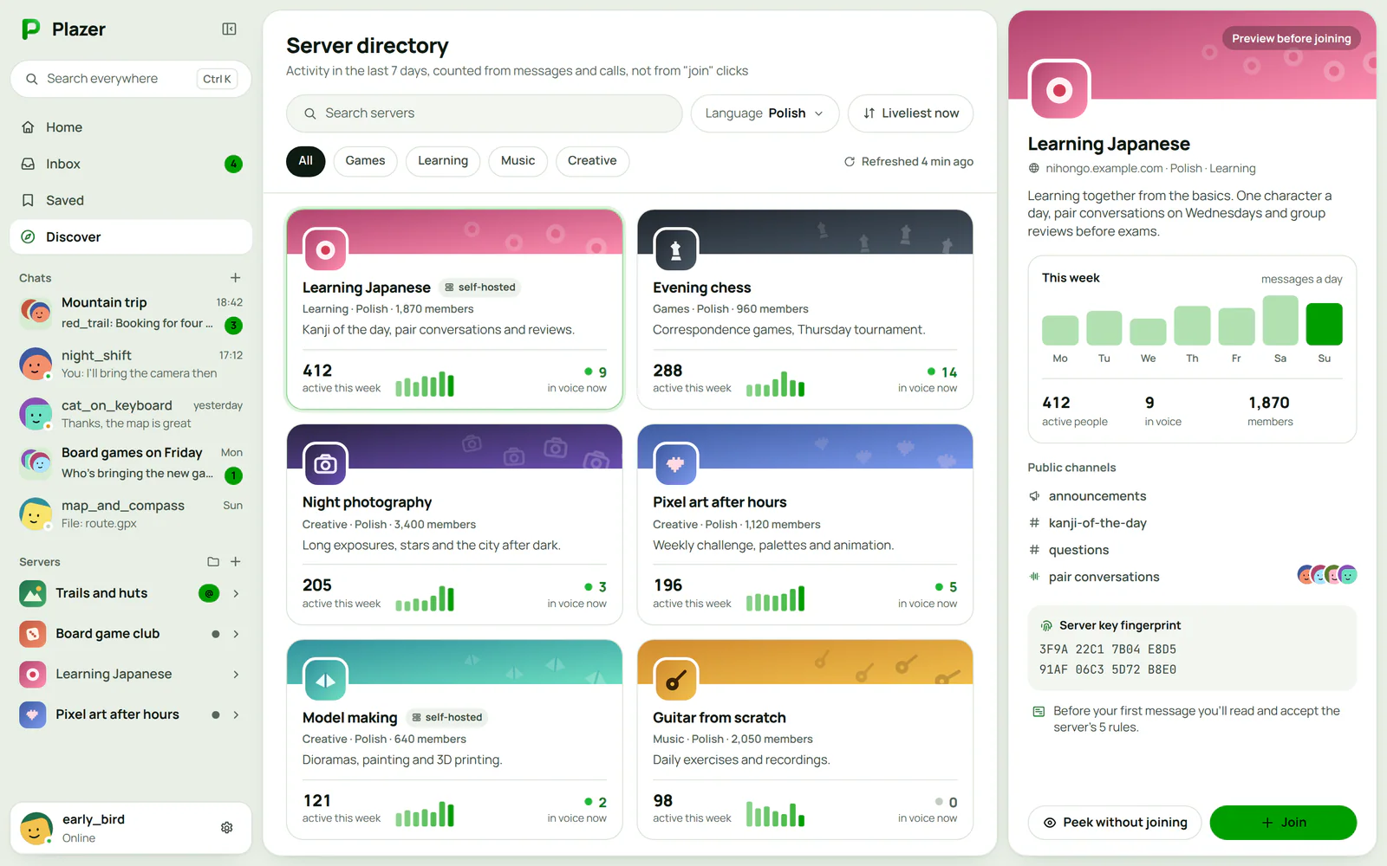Screen dimensions: 1387x866
Task: Open the Language Polish dropdown
Action: coord(765,113)
